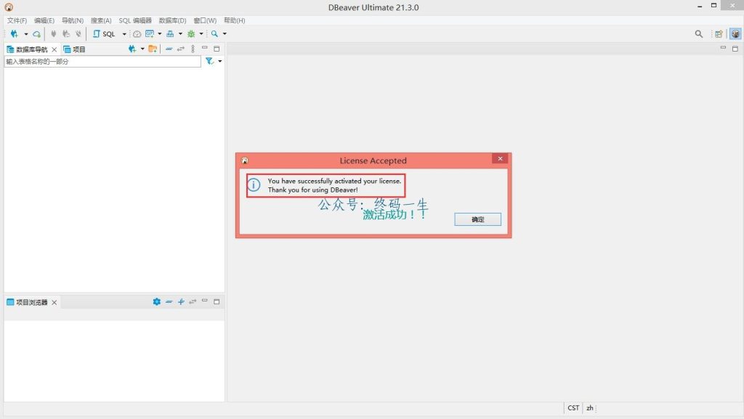Screen dimensions: 744x419
Task: Switch to the 项目 tab
Action: click(x=75, y=49)
